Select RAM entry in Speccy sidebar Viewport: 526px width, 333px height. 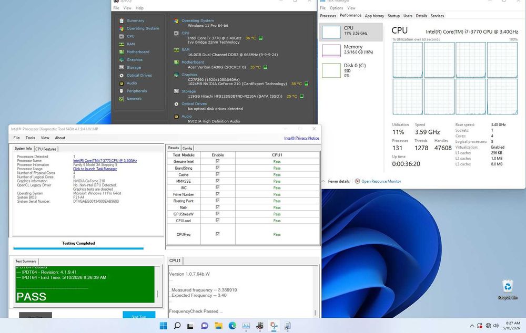point(130,44)
